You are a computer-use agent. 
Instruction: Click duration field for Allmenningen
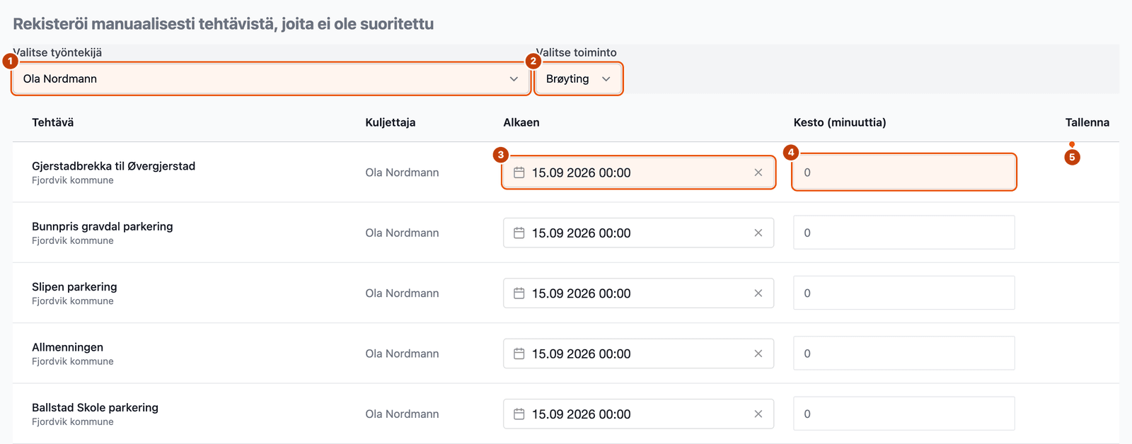pyautogui.click(x=903, y=354)
